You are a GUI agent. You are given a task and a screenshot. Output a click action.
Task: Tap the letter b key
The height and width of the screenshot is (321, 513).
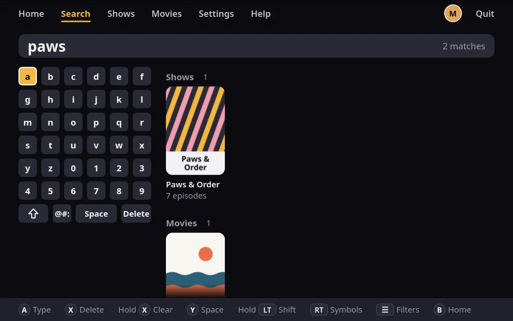[50, 76]
